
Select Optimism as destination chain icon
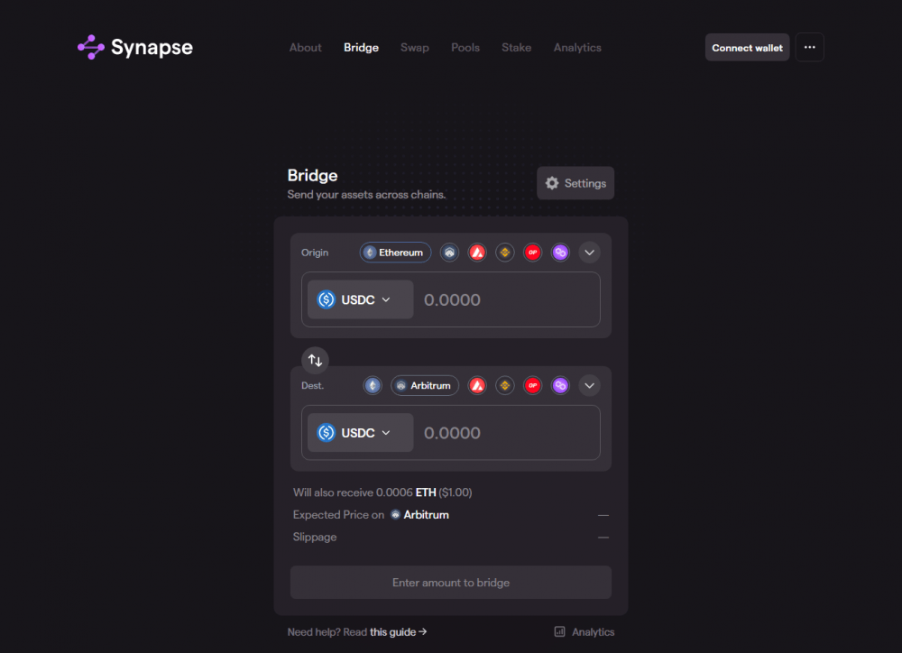click(532, 385)
